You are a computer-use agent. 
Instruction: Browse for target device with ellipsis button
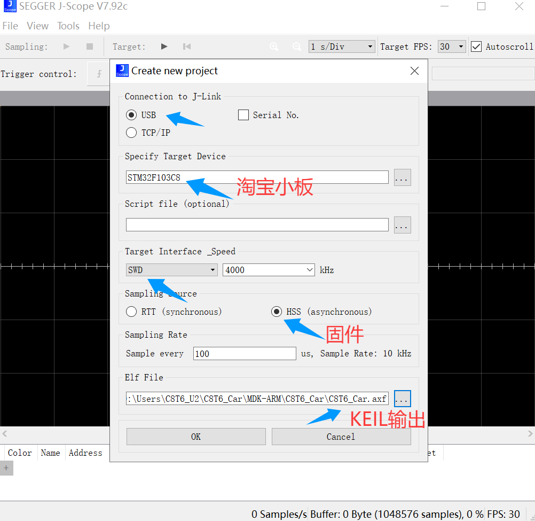402,177
